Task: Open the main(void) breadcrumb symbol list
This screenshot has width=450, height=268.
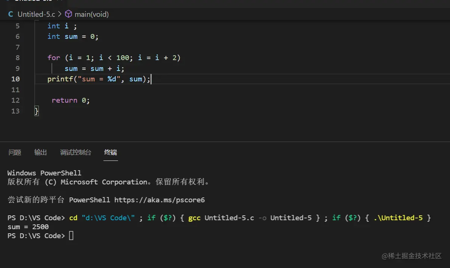Action: [91, 14]
